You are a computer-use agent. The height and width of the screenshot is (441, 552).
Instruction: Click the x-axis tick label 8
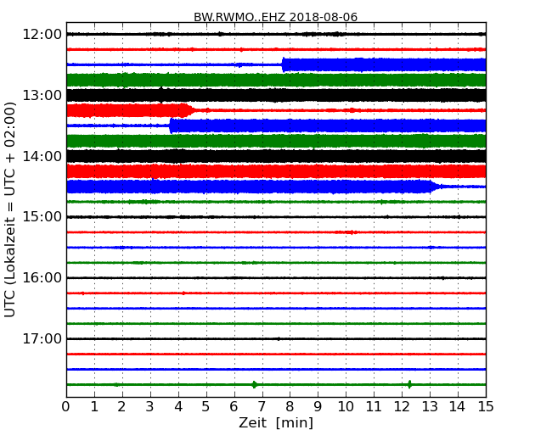point(290,407)
